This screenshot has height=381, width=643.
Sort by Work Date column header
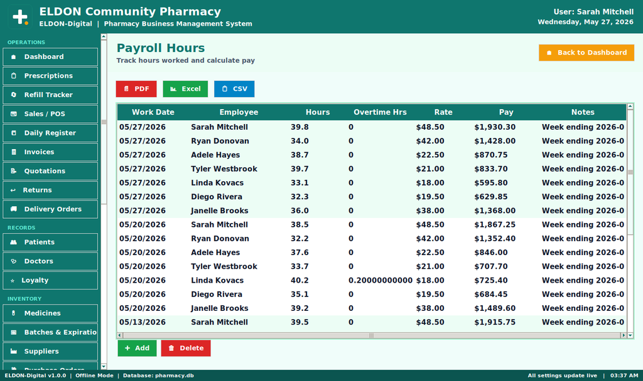153,112
